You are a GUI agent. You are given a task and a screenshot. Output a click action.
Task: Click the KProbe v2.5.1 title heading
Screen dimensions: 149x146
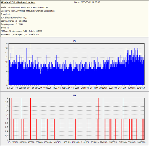point(18,2)
